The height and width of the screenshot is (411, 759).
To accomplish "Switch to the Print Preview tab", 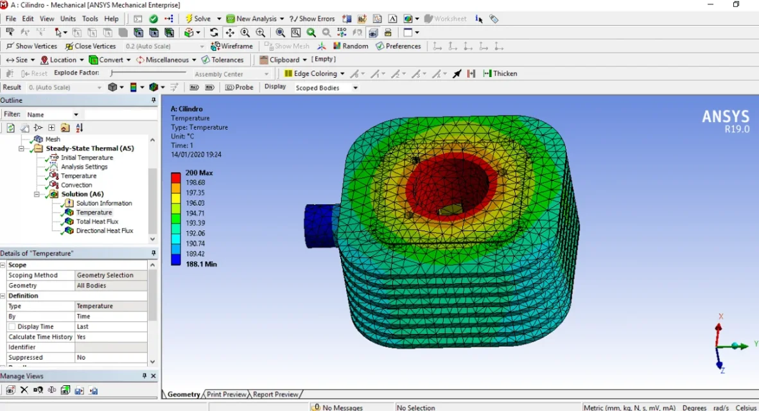I will point(226,394).
